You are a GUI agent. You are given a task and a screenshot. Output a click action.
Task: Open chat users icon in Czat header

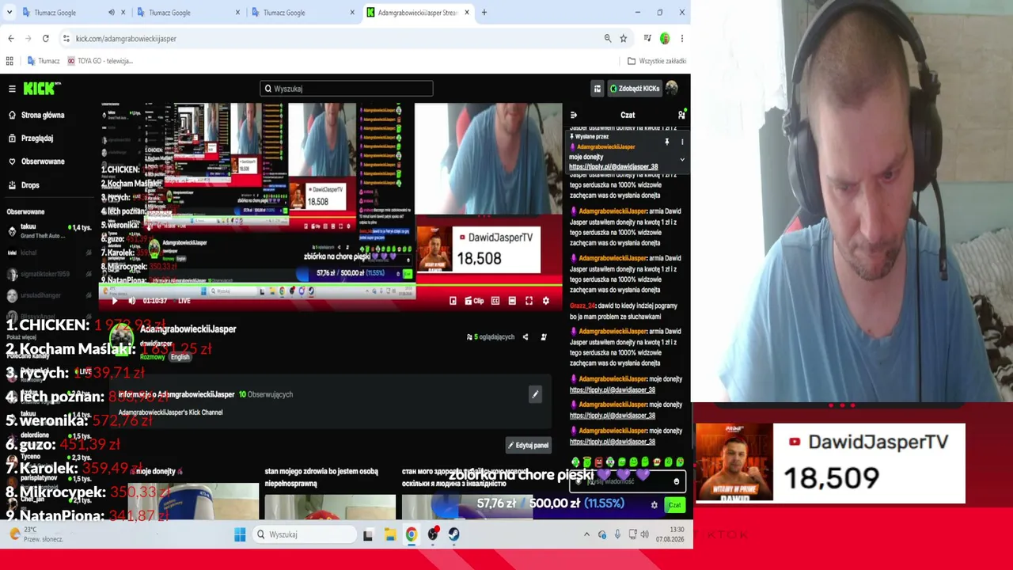pos(681,116)
